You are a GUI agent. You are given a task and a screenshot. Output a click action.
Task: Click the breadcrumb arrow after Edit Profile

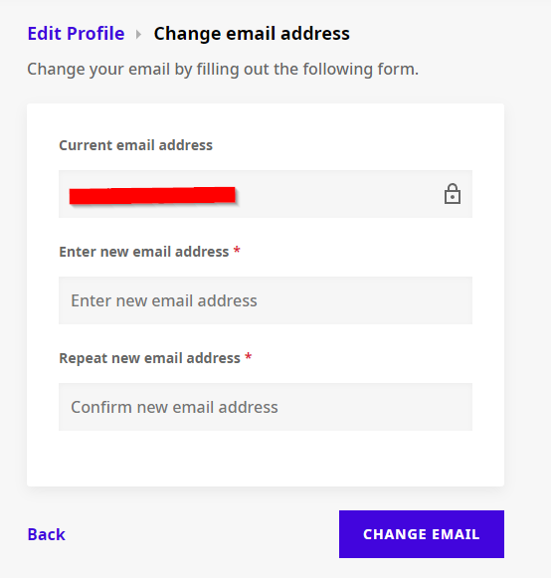click(138, 34)
